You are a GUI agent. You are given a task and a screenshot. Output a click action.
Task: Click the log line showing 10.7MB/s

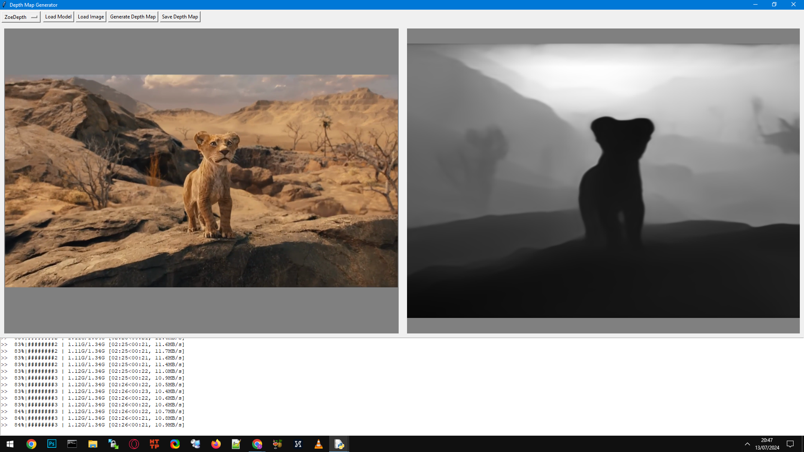[93, 411]
